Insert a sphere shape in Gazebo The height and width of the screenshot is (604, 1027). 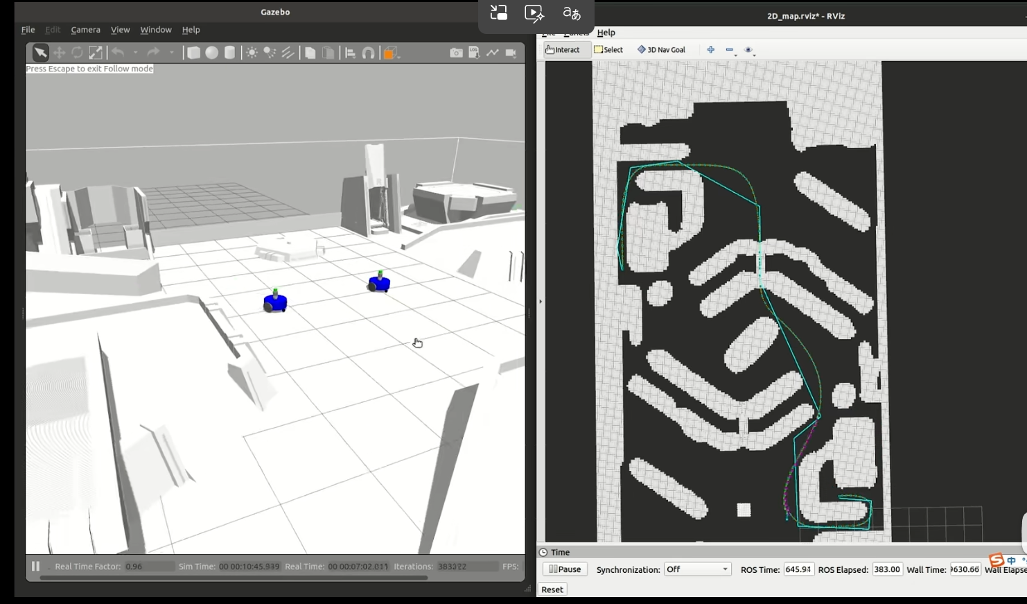coord(211,53)
